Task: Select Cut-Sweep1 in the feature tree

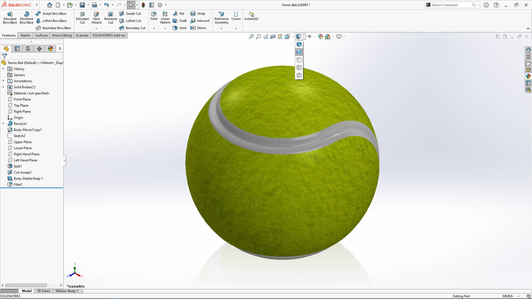Action: [x=22, y=172]
